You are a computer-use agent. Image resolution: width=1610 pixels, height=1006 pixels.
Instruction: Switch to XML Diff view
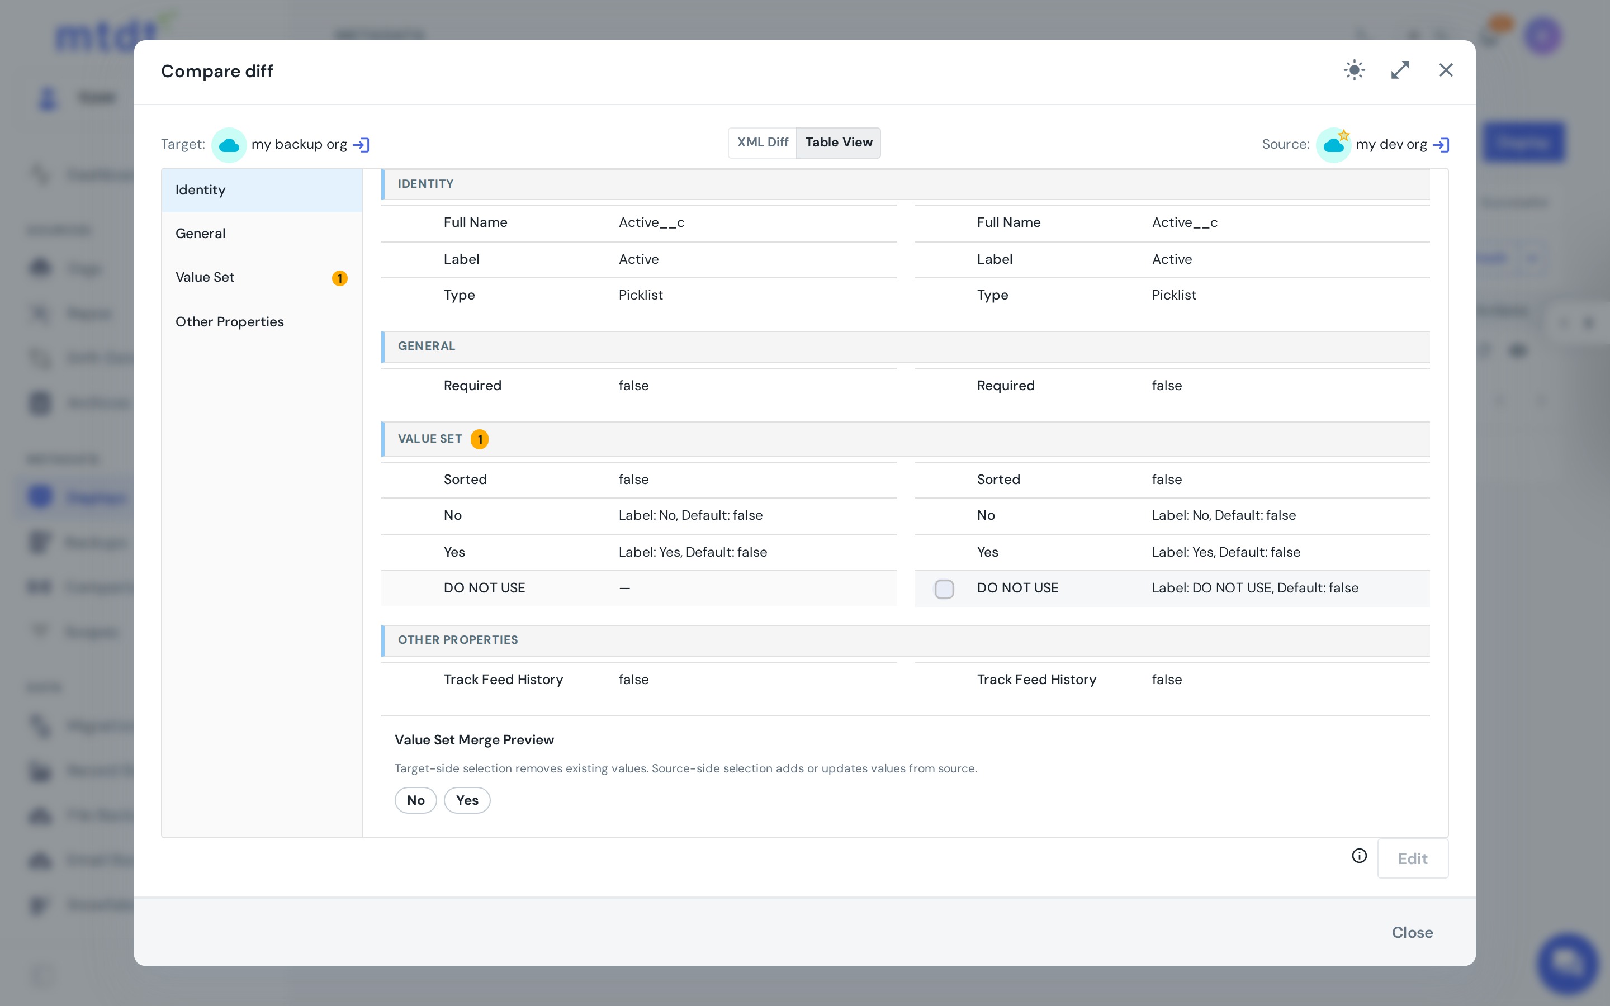763,143
